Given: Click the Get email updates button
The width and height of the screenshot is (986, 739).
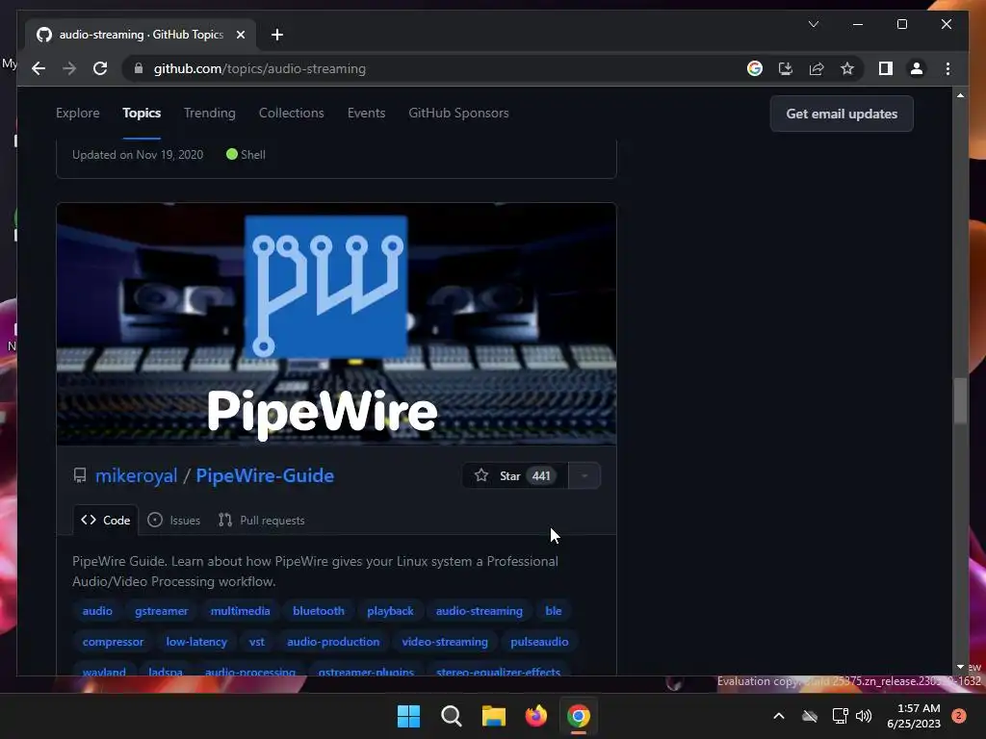Looking at the screenshot, I should 842,114.
